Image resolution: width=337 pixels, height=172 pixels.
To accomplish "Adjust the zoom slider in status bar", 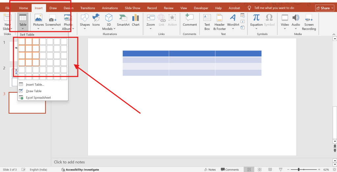I will (x=298, y=170).
